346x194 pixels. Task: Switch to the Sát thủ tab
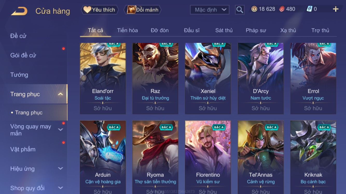tap(224, 30)
